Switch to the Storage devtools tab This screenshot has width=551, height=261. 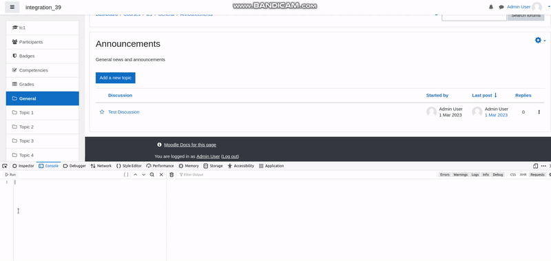point(214,166)
